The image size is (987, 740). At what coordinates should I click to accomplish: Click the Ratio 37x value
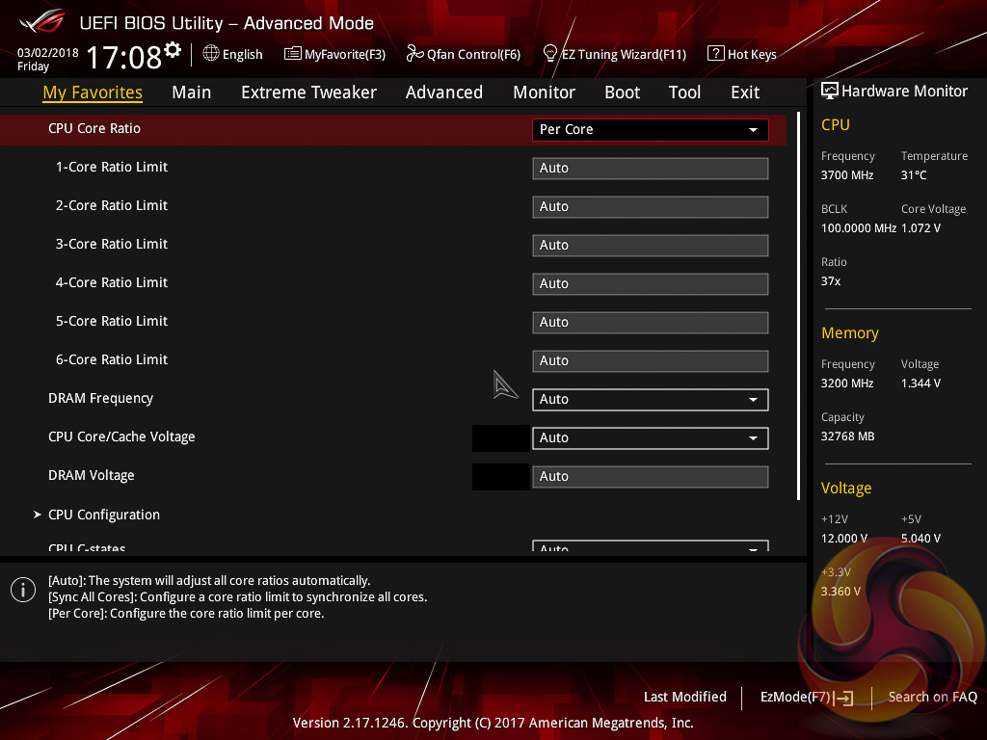[x=831, y=281]
